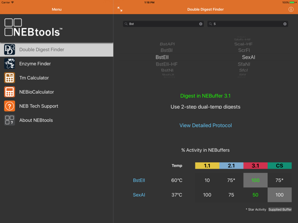Image resolution: width=298 pixels, height=223 pixels.
Task: Select Double Digest Finder menu label
Action: pyautogui.click(x=42, y=50)
